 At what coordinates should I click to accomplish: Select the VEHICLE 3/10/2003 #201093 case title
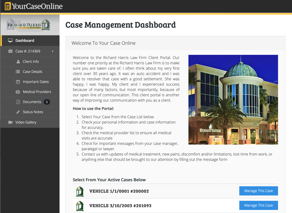tap(120, 206)
